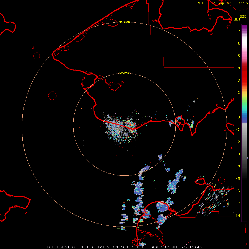Screen dimensions: 249x249
Task: Click the 6 dB scale value
Action: [239, 43]
